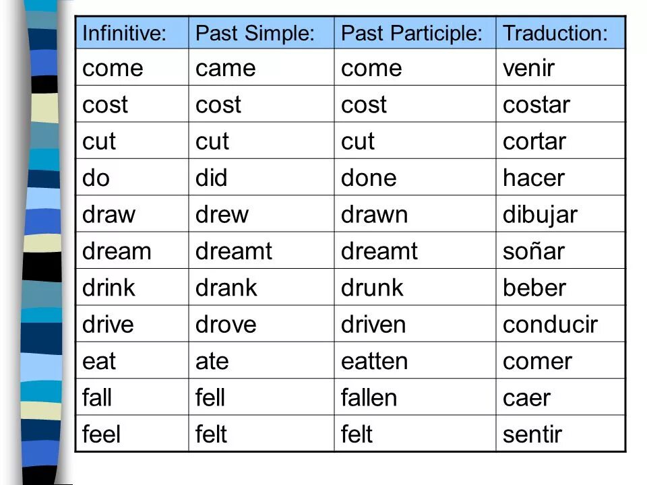
Task: Click the "hacer" translation cell
Action: click(x=534, y=179)
